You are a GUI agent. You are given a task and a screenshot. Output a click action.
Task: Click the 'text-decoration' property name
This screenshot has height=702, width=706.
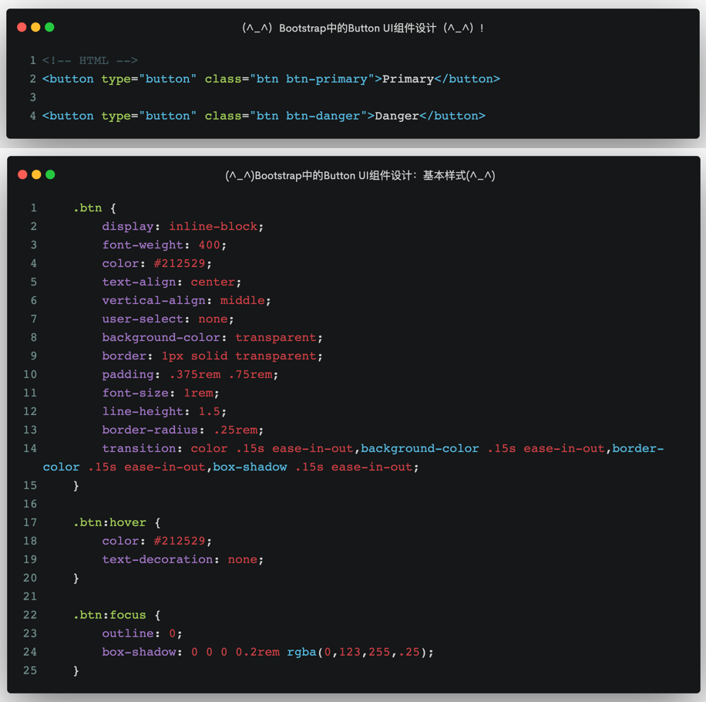pos(157,559)
